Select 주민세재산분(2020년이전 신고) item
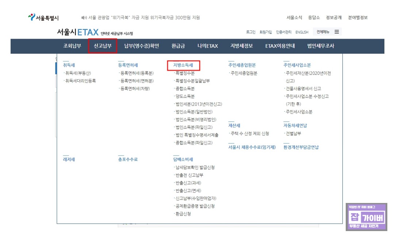 coord(308,77)
